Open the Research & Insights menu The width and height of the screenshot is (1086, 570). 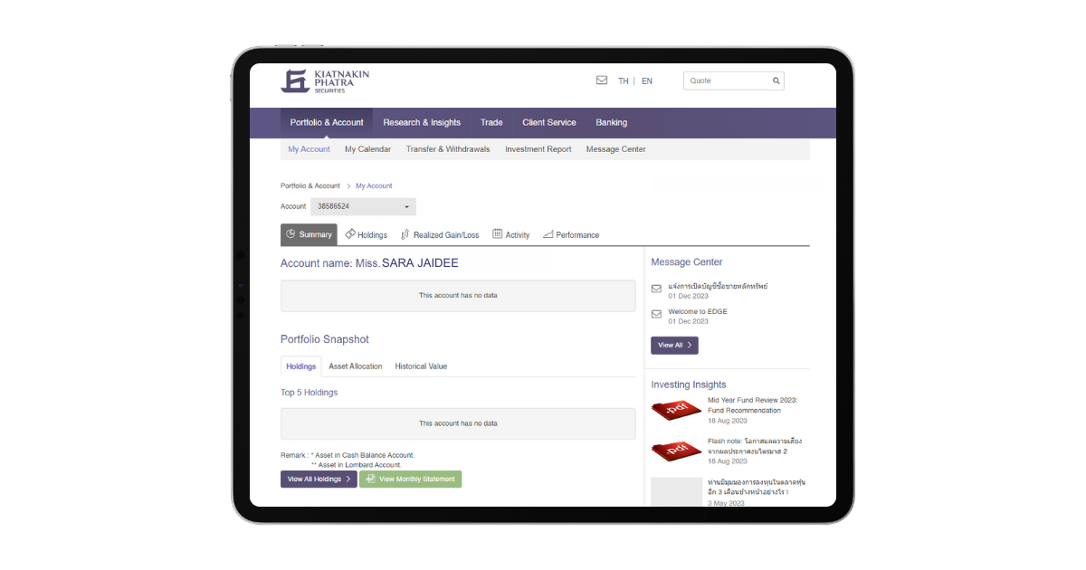coord(422,123)
